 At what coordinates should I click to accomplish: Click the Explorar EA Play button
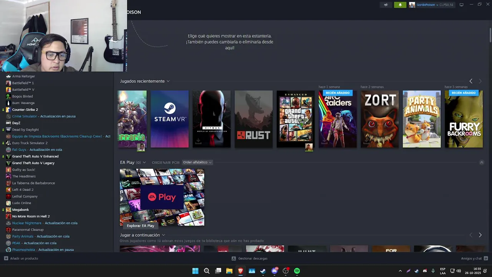pyautogui.click(x=140, y=226)
